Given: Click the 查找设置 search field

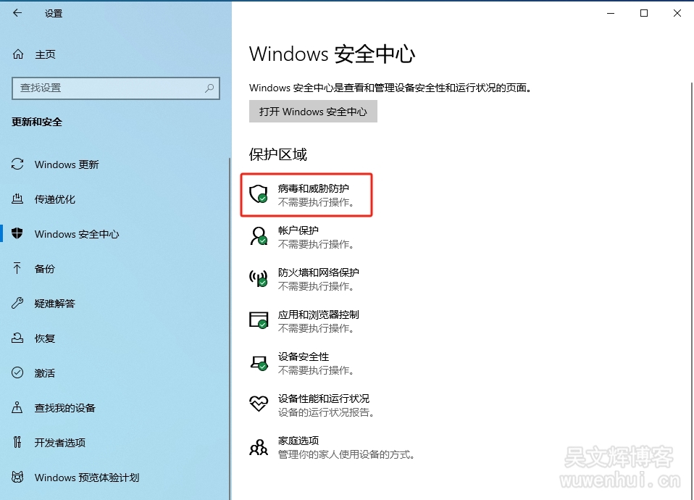Looking at the screenshot, I should 109,88.
